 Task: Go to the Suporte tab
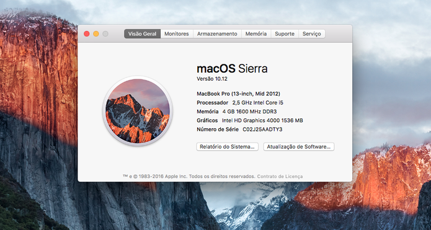click(285, 34)
